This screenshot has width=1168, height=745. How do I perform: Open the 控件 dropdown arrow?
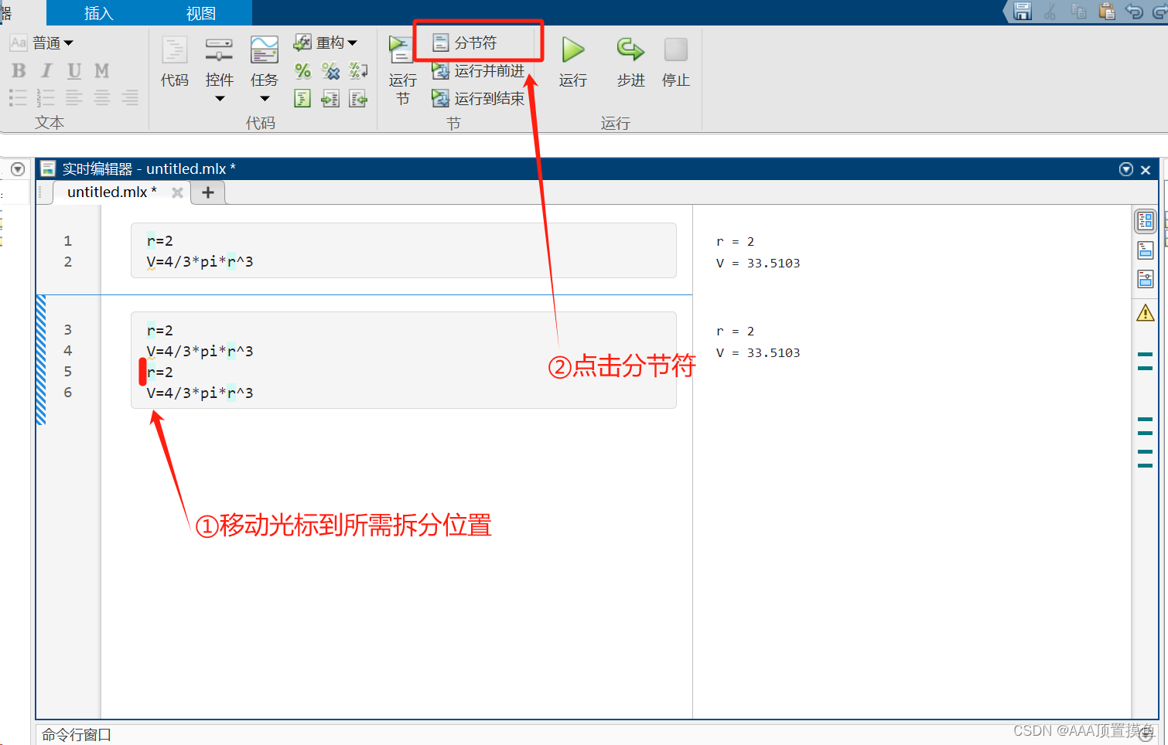[x=220, y=98]
